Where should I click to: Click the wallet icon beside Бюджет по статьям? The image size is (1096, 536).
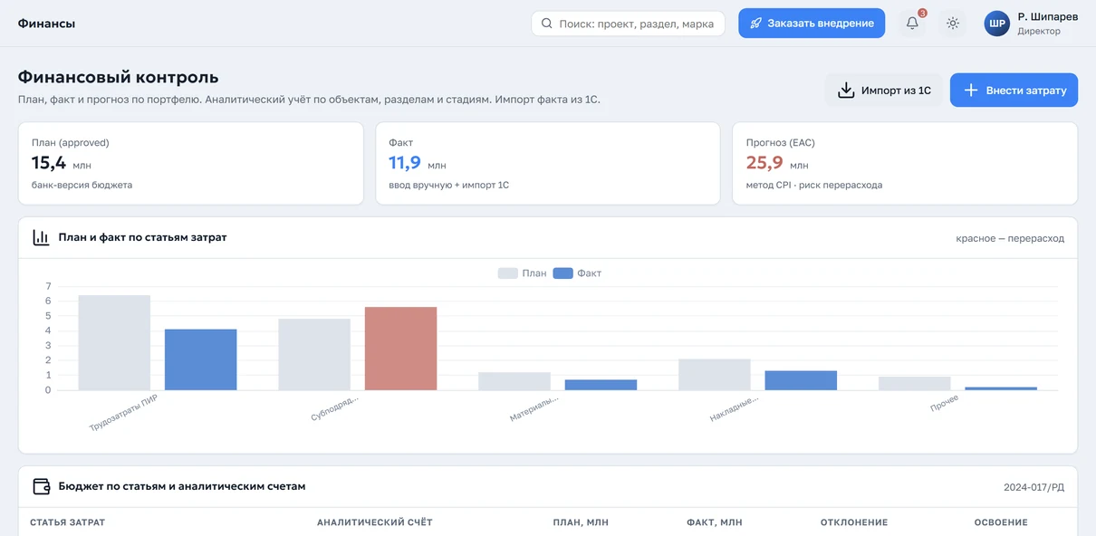click(41, 486)
